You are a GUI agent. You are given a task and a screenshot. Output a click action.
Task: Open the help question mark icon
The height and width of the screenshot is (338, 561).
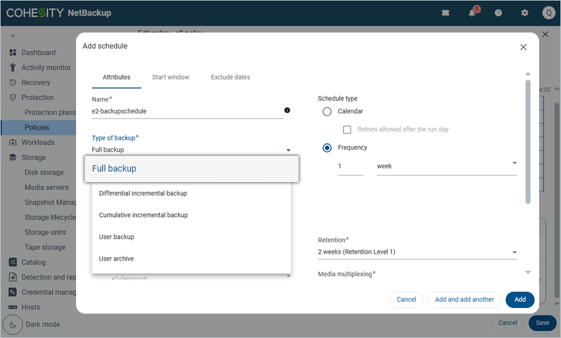coord(498,13)
